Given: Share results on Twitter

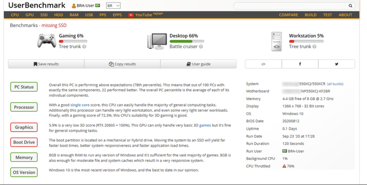Looking at the screenshot, I should pos(337,64).
